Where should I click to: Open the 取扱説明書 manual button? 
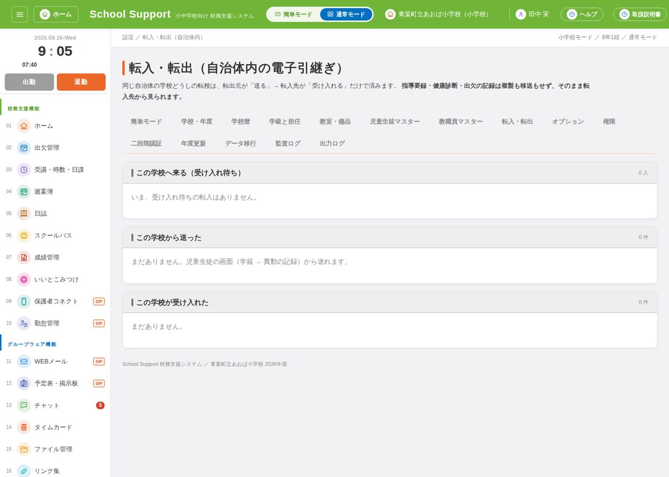[x=641, y=14]
